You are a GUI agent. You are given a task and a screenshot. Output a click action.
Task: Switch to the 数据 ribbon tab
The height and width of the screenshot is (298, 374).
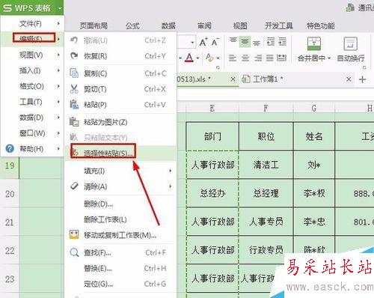pyautogui.click(x=168, y=25)
